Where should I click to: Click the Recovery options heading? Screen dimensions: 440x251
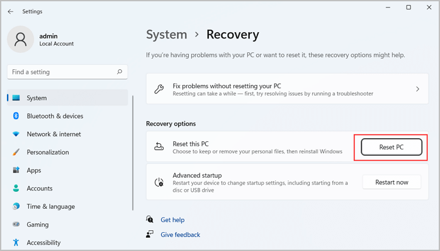pyautogui.click(x=171, y=124)
